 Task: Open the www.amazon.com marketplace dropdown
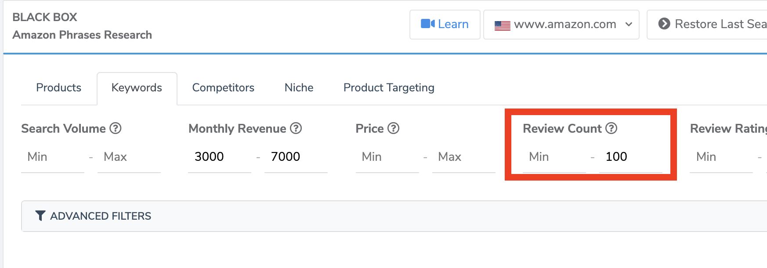pos(561,25)
